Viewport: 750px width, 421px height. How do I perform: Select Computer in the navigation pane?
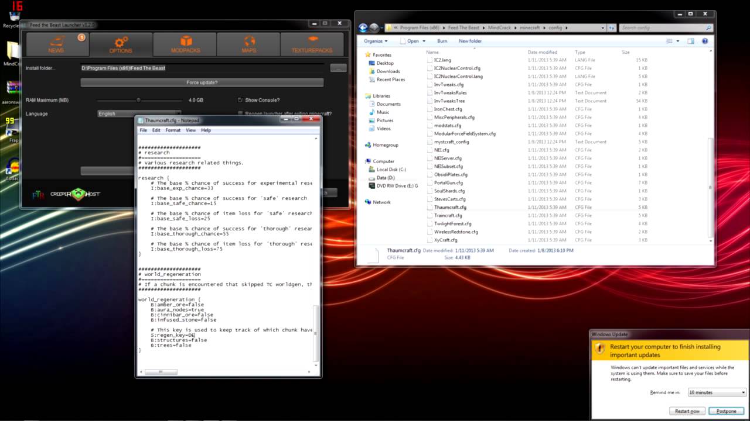tap(384, 161)
